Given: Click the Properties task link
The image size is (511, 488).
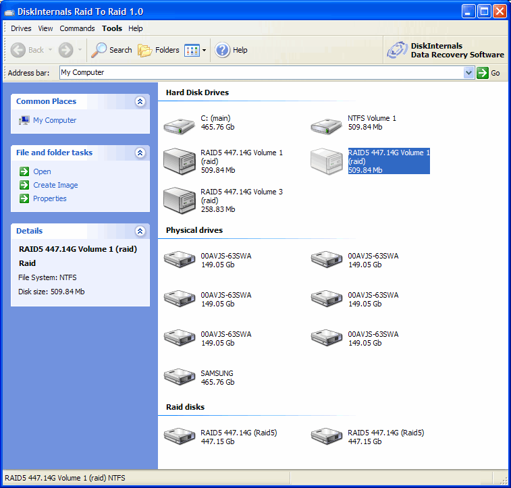Looking at the screenshot, I should [50, 198].
